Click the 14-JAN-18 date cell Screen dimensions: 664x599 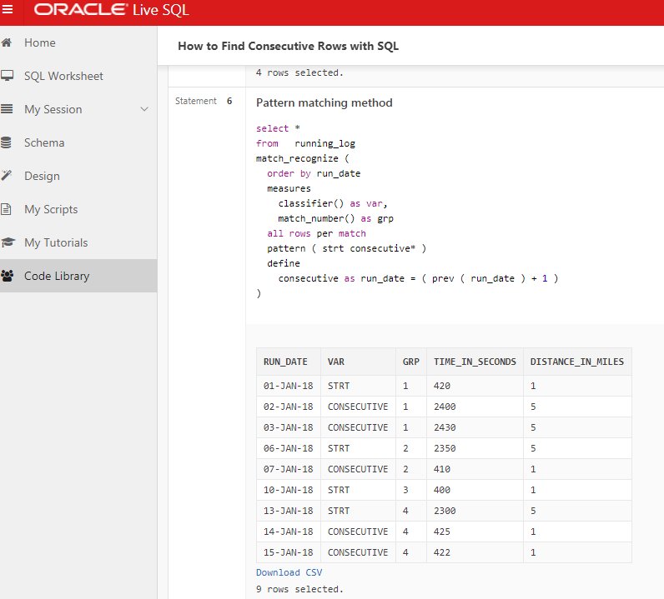289,532
